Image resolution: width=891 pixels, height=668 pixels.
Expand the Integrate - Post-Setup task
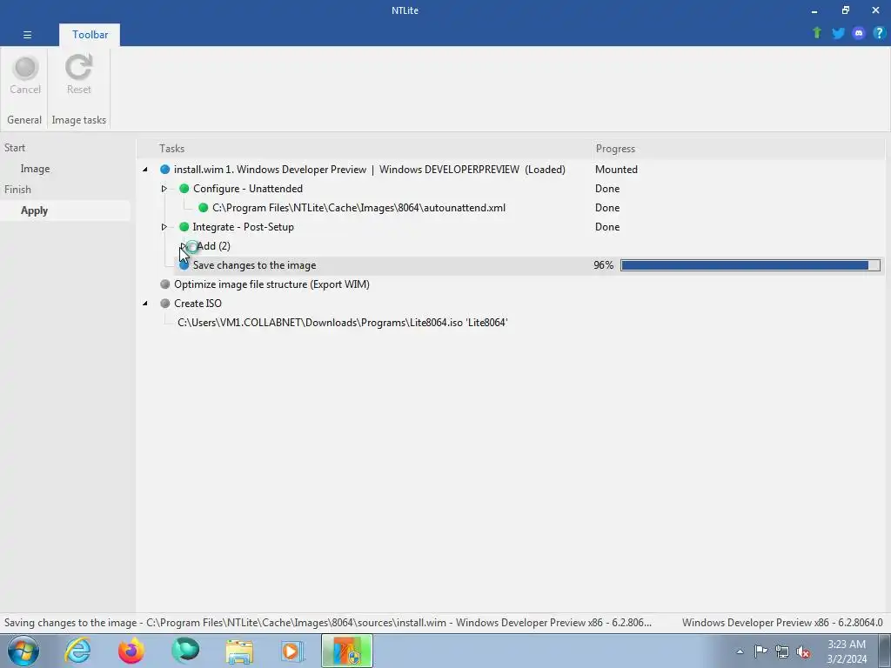pyautogui.click(x=164, y=227)
